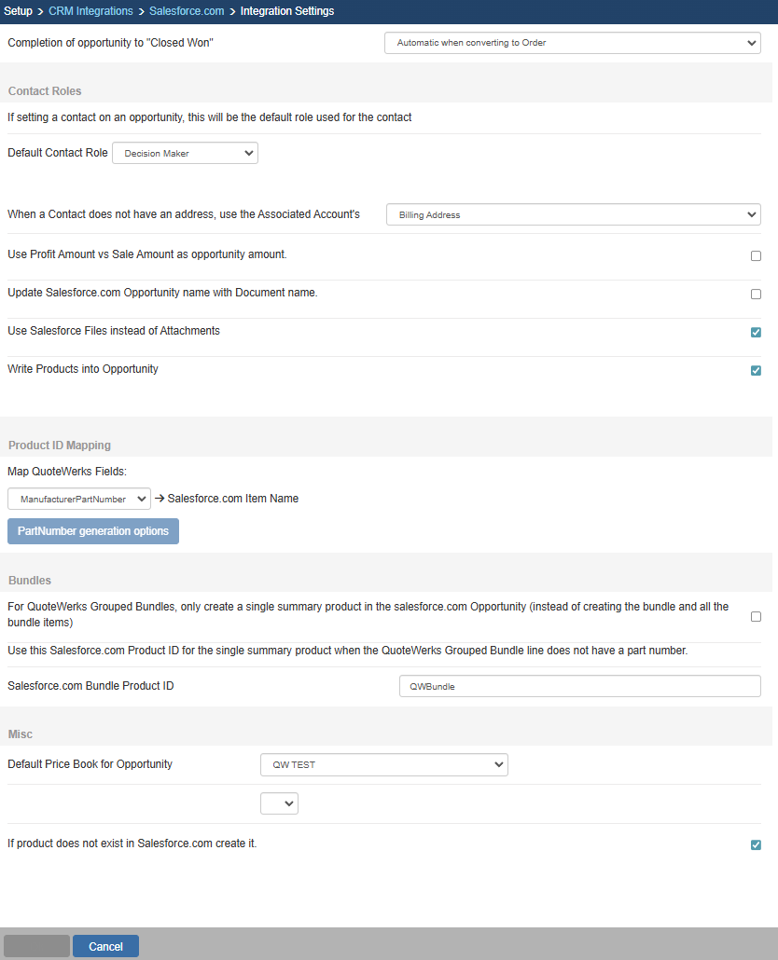Open the Billing Address selection dropdown
Screen dimensions: 778x960
(573, 214)
